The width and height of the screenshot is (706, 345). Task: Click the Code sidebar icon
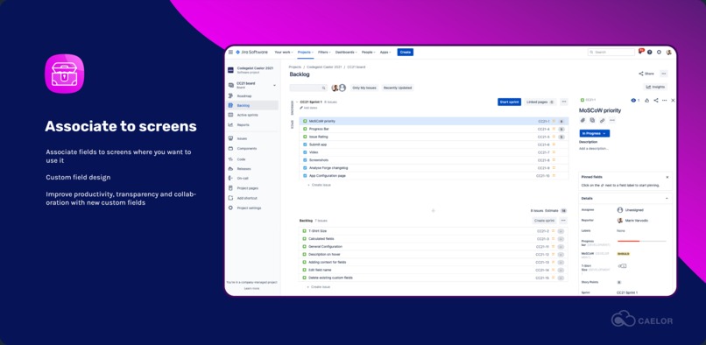click(x=230, y=159)
